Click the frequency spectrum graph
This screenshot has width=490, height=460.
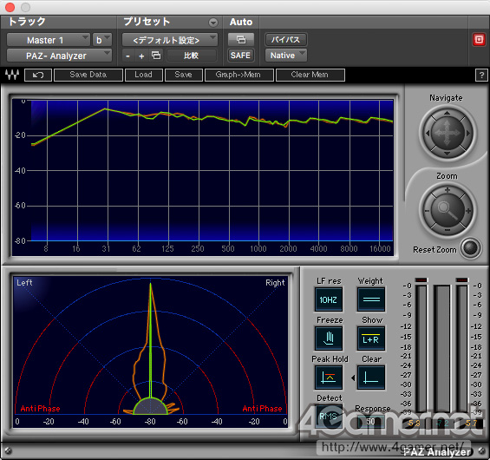202,177
